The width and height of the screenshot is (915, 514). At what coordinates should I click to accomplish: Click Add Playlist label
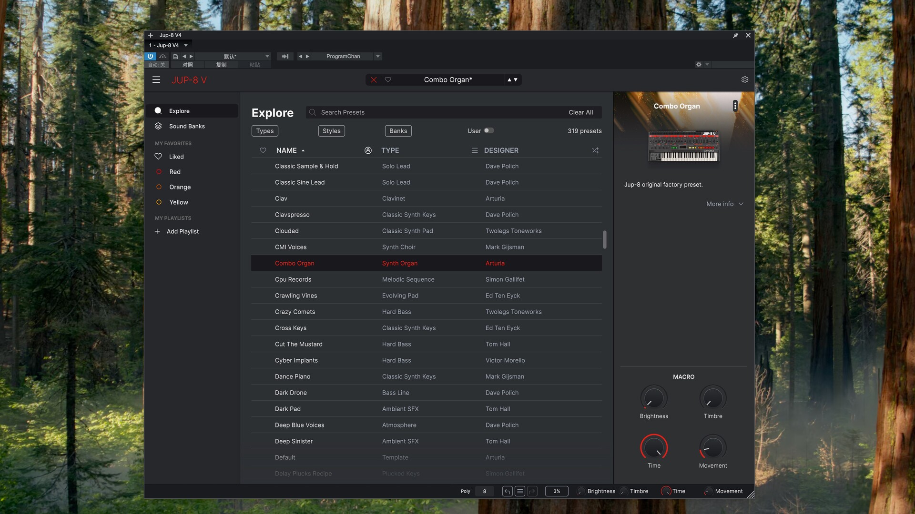[183, 231]
